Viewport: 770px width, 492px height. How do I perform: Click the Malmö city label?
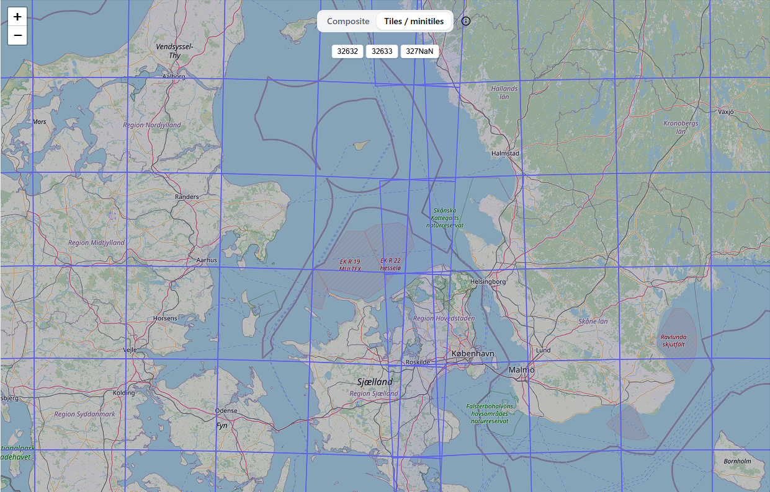(x=521, y=370)
